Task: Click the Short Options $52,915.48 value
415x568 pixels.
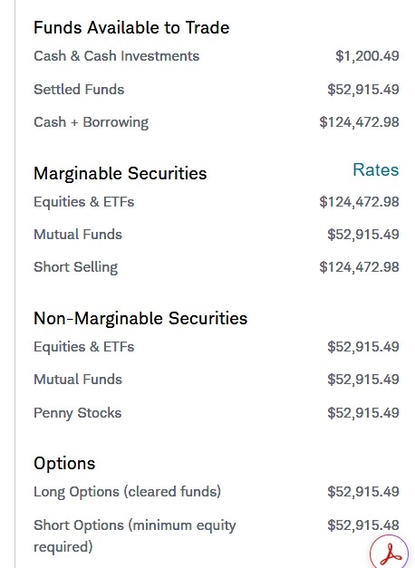Action: point(363,525)
